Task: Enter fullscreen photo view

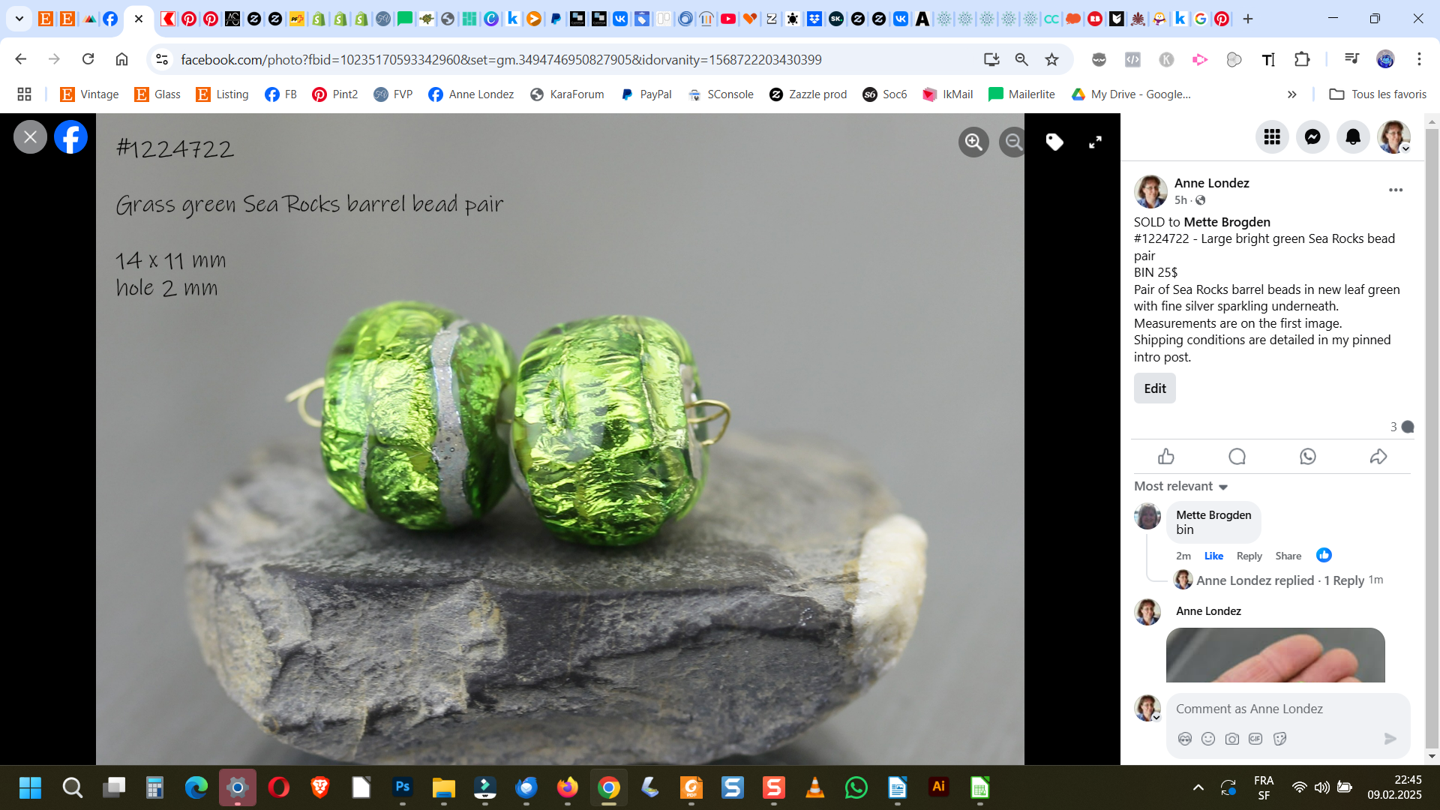Action: [1095, 142]
